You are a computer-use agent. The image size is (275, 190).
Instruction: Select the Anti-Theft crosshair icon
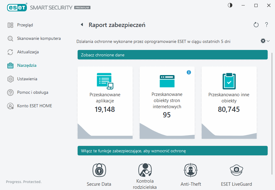pyautogui.click(x=191, y=170)
